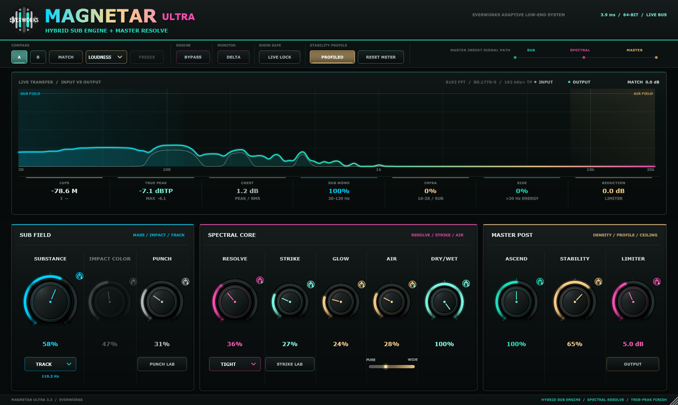Screen dimensions: 678x405
Task: Toggle the OUTPUT legend dot in transfer display
Action: point(569,82)
